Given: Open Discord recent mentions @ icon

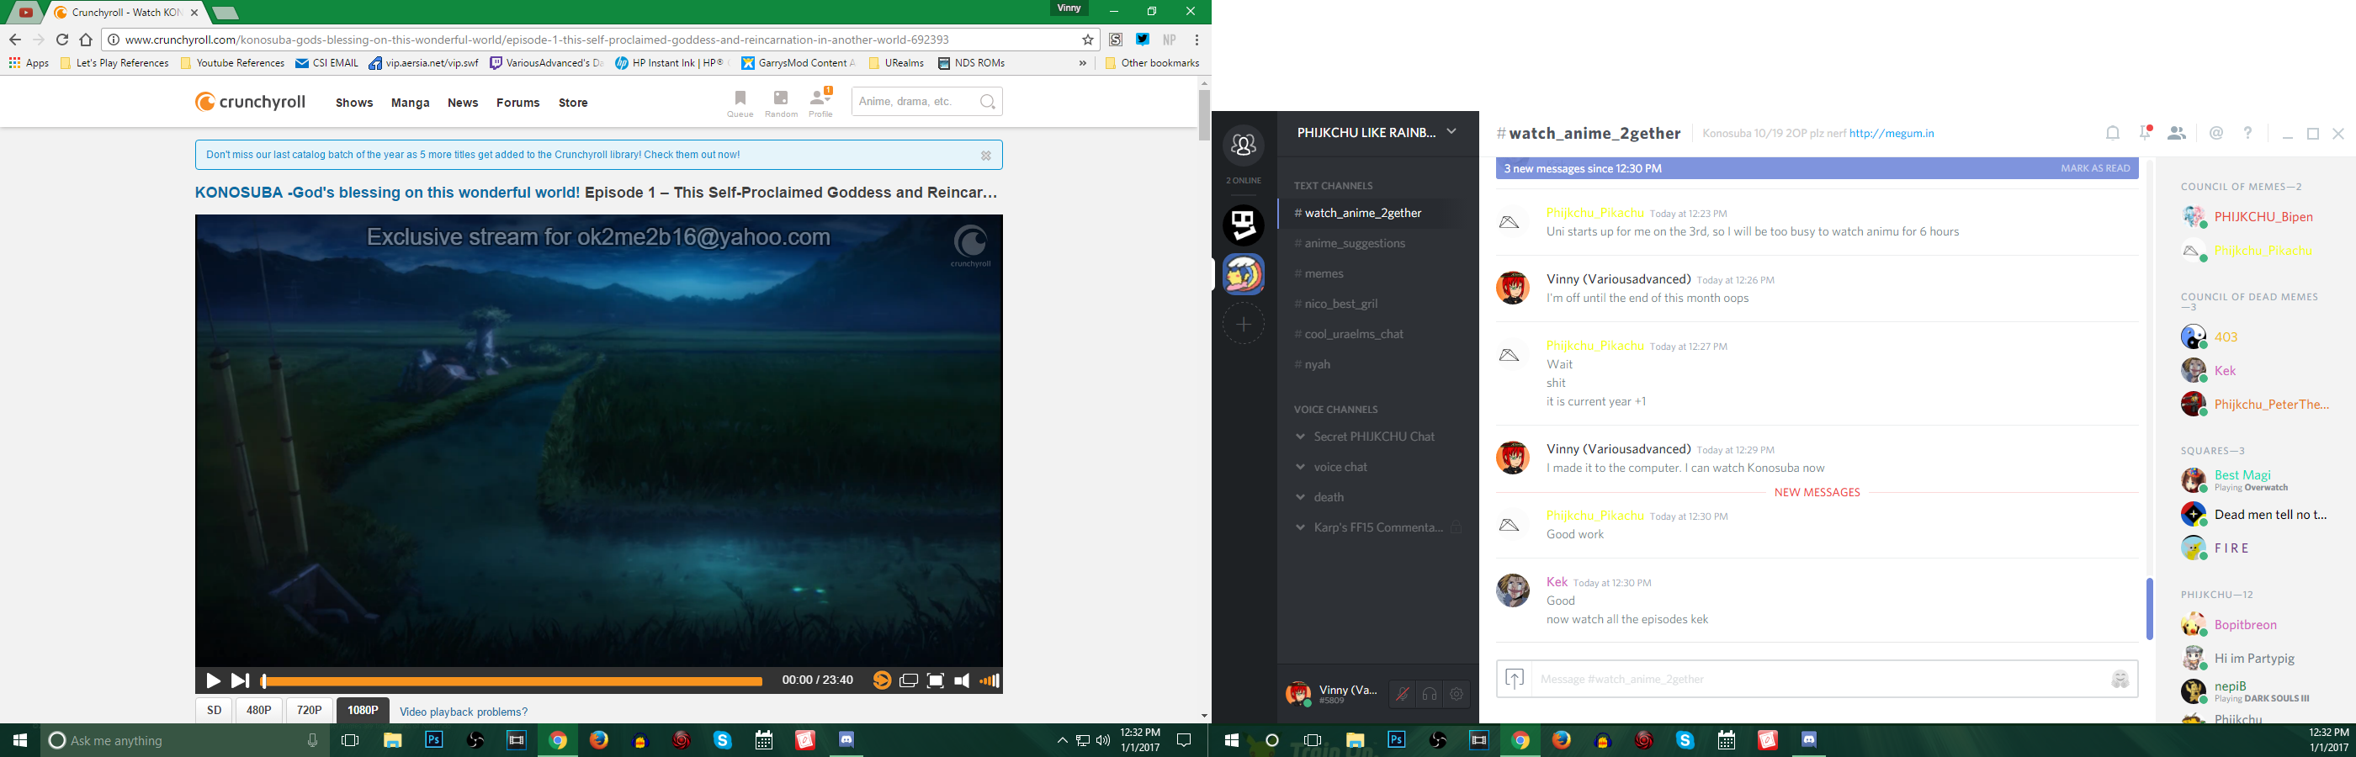Looking at the screenshot, I should pos(2216,134).
